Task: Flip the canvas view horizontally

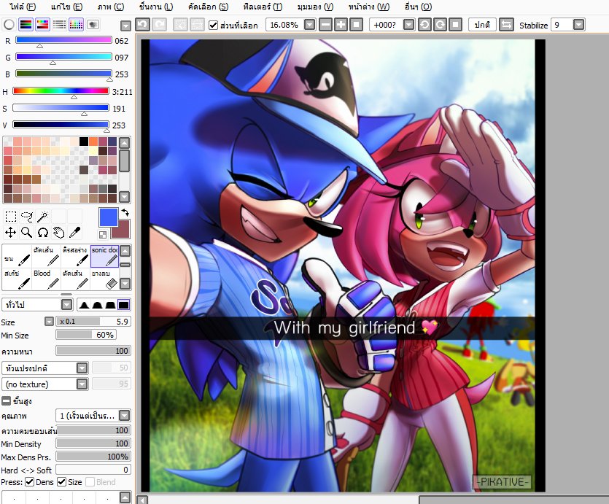Action: (506, 25)
